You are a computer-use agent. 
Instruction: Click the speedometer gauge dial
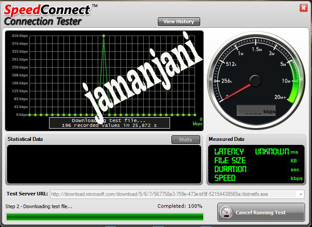(256, 80)
